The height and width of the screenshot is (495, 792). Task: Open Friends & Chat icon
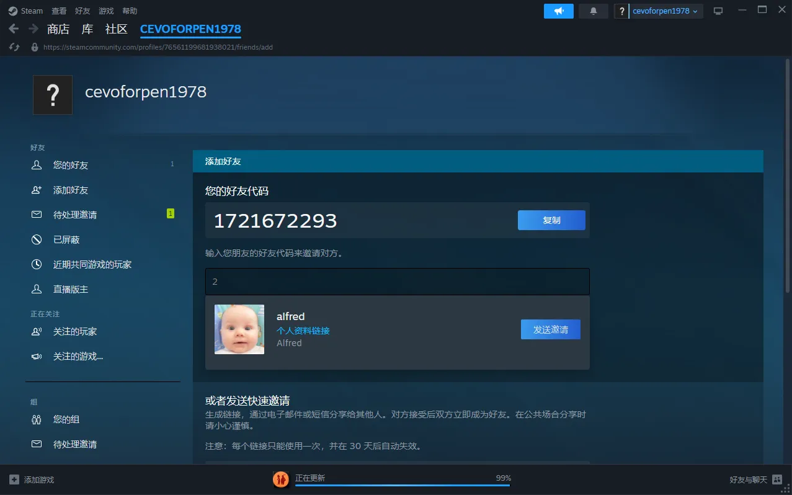[777, 479]
